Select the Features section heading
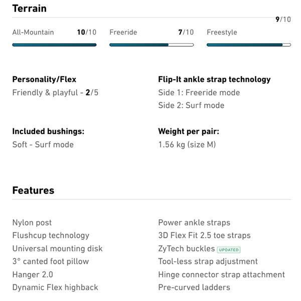Image resolution: width=301 pixels, height=301 pixels. (x=33, y=190)
